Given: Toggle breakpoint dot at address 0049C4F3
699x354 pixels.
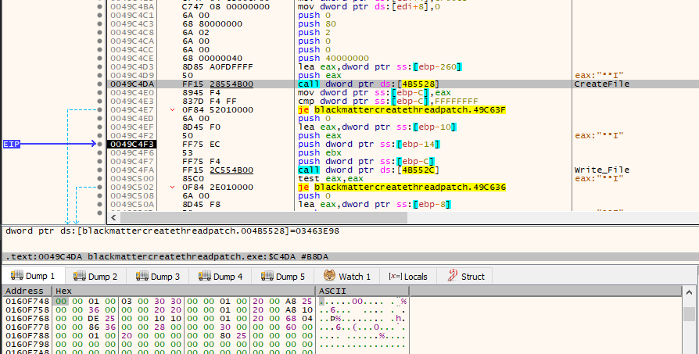Looking at the screenshot, I should [x=101, y=144].
